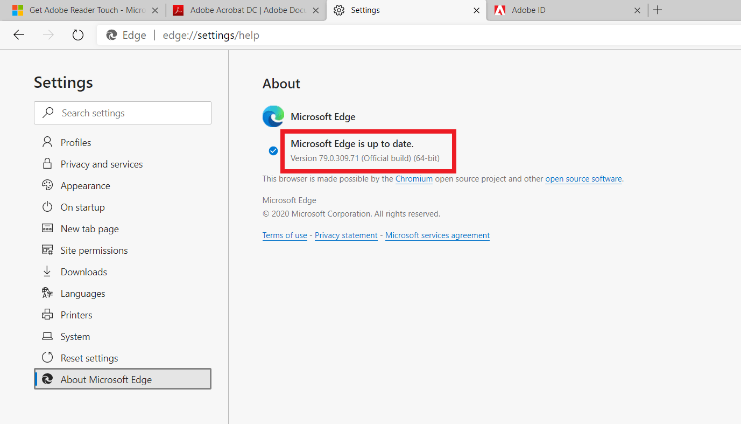Reload the current page

(77, 34)
